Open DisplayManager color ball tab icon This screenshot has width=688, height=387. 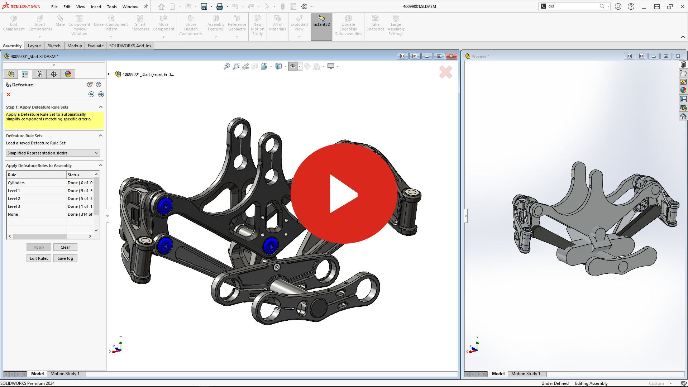68,74
